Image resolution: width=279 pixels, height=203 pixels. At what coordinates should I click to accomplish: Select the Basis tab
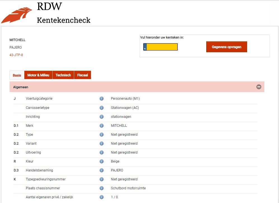coord(17,75)
